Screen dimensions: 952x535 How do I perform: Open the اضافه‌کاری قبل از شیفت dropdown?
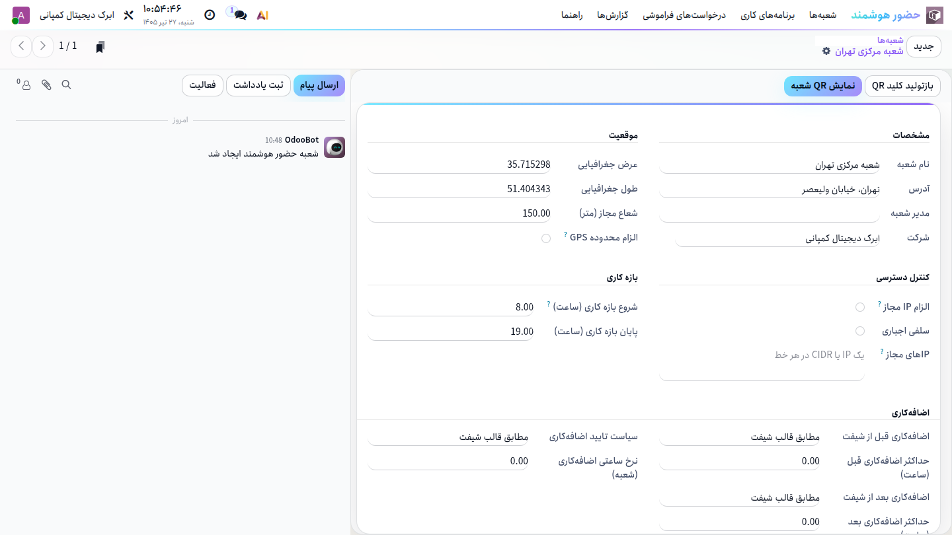pos(739,437)
